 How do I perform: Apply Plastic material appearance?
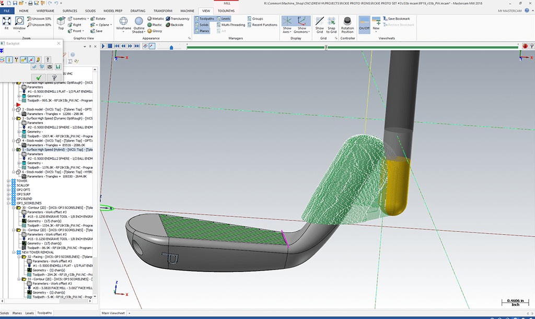pos(155,25)
